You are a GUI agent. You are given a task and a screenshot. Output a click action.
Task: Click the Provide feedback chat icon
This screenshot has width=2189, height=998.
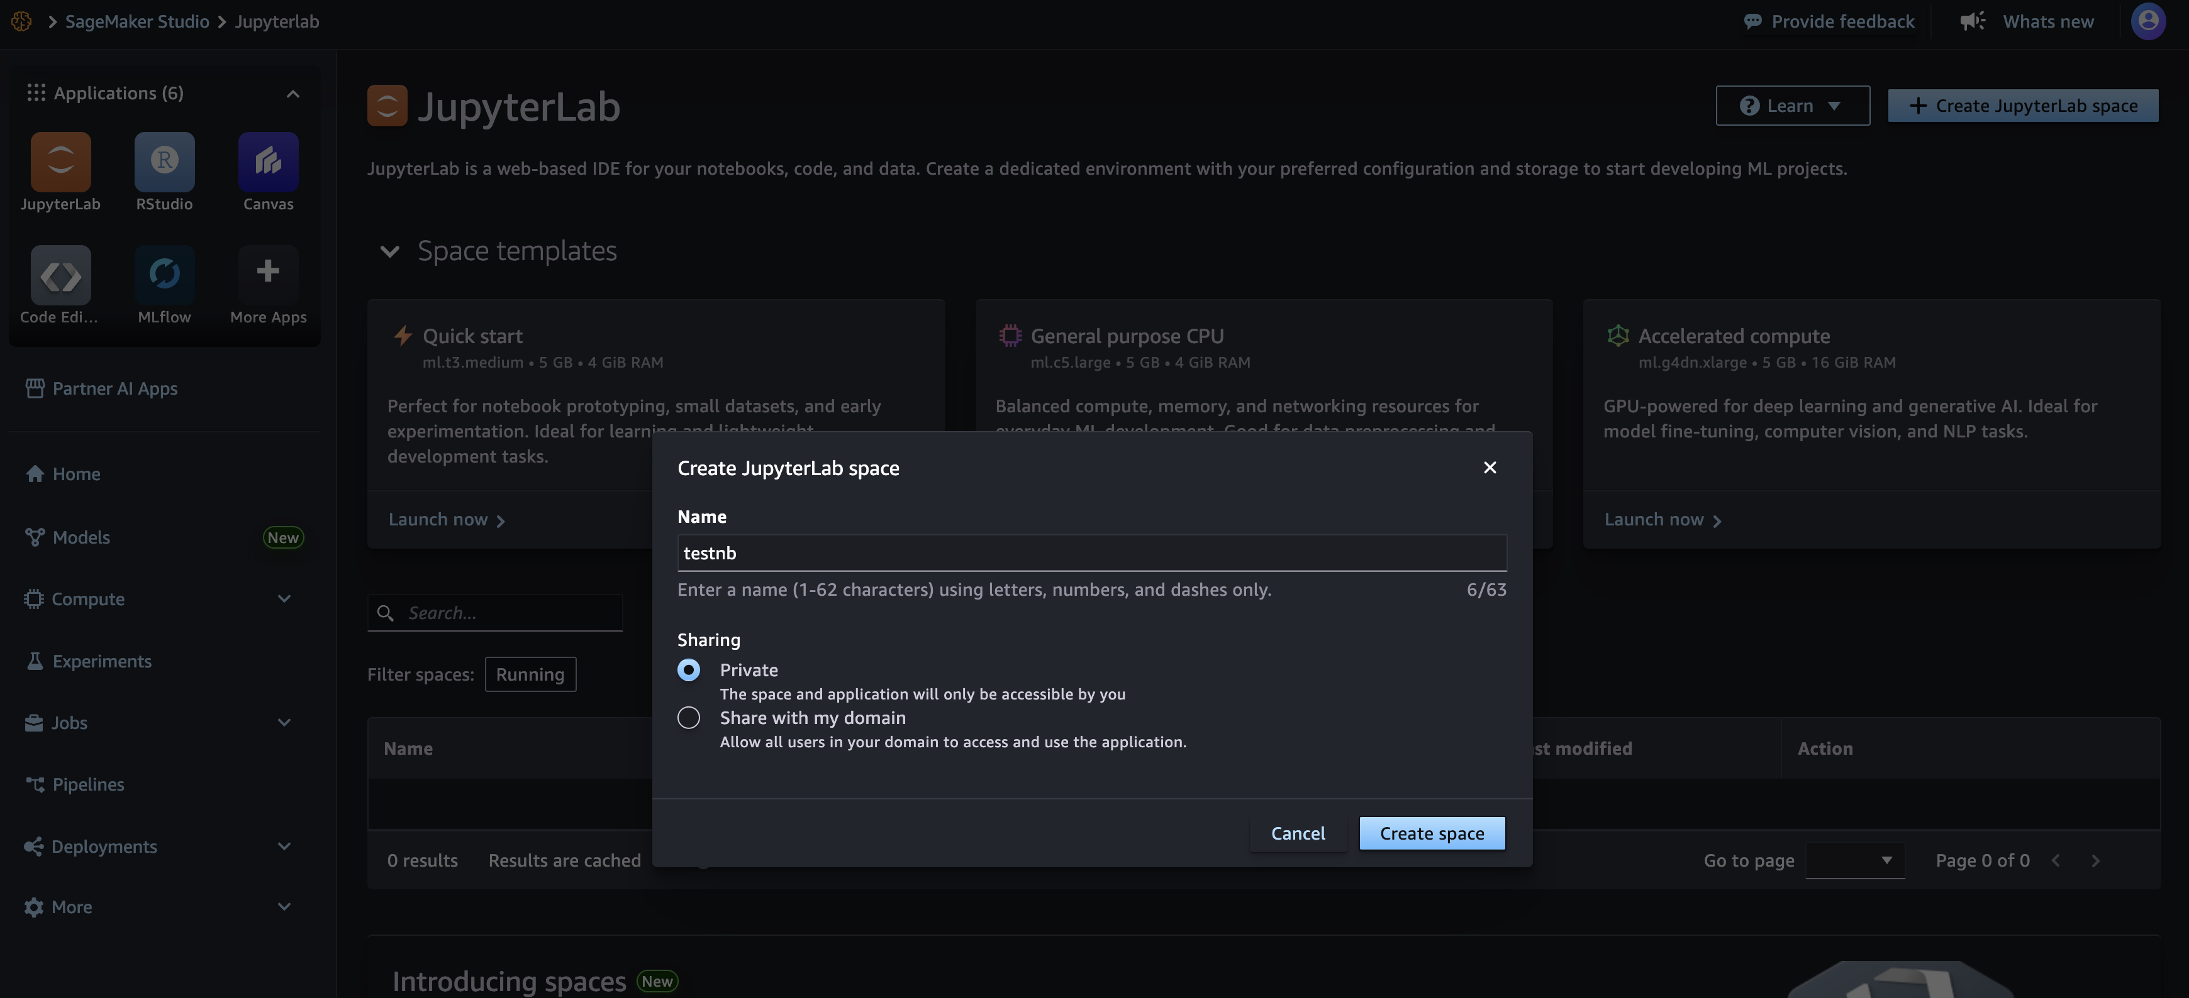[1752, 22]
